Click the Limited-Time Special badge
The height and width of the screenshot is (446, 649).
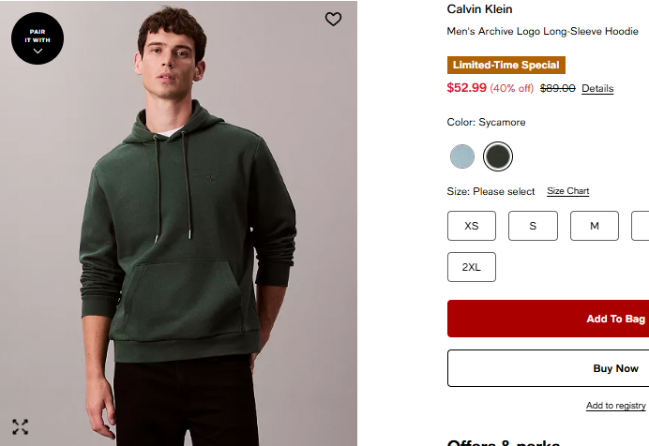click(506, 66)
